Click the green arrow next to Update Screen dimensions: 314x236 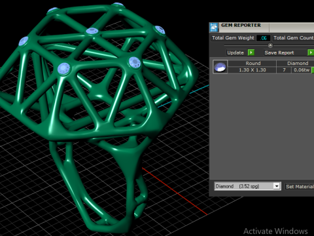click(251, 52)
